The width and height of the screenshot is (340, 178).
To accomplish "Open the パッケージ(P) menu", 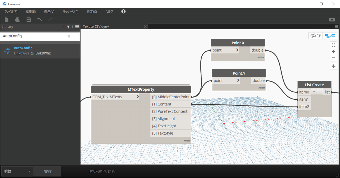I will coord(70,12).
